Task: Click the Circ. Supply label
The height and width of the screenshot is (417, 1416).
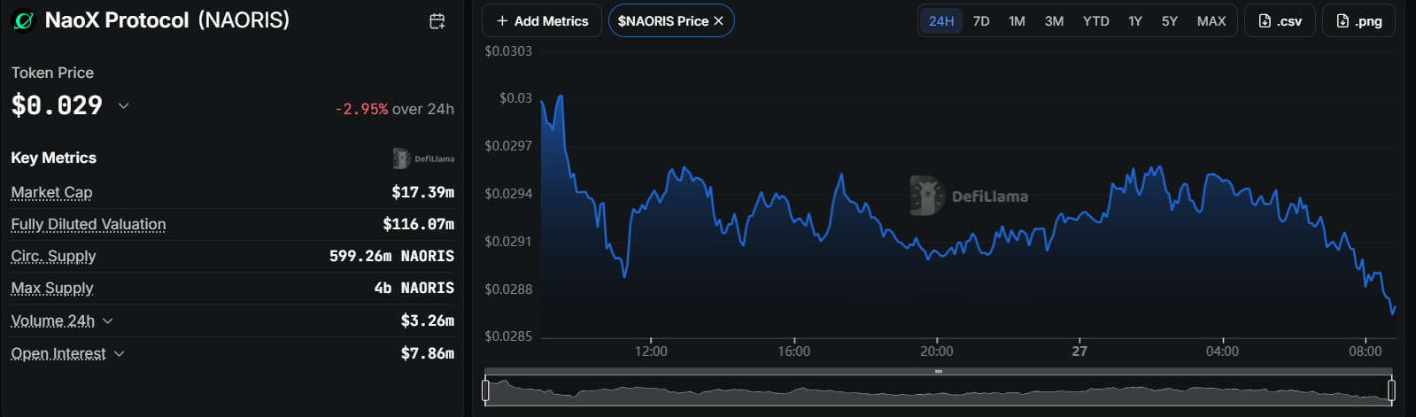Action: (53, 256)
